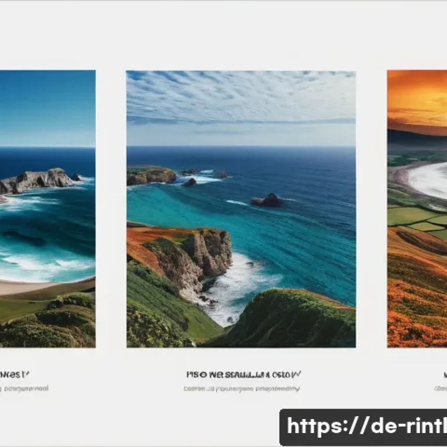Click the rocky island in left photo
This screenshot has width=447, height=447.
point(37,180)
